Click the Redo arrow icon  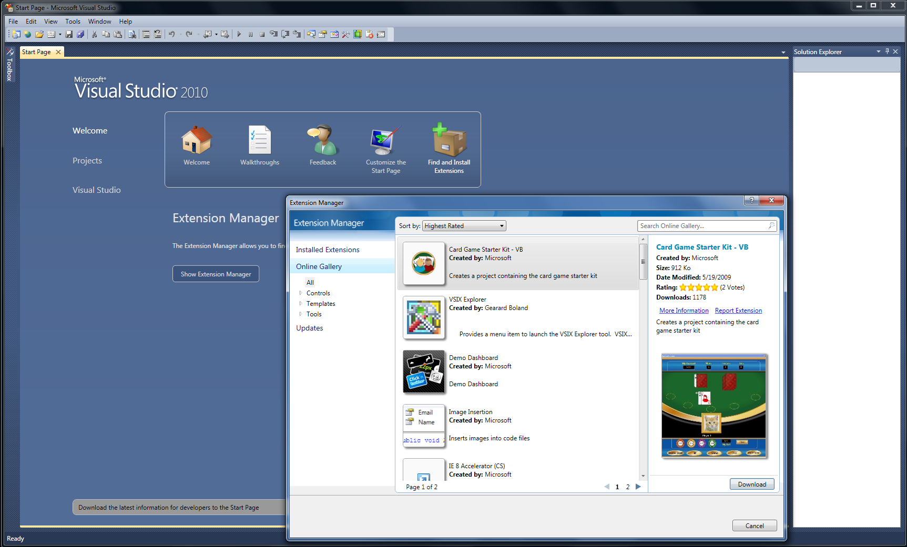pyautogui.click(x=189, y=34)
